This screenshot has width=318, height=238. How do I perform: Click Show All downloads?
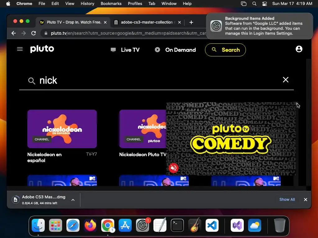click(287, 200)
